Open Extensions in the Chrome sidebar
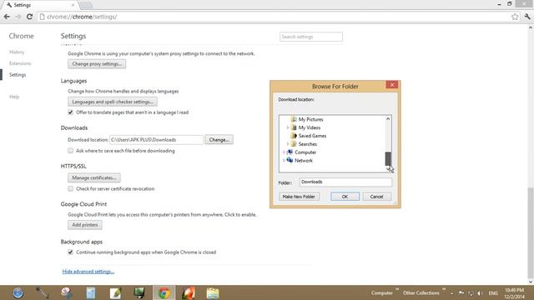 pos(20,63)
